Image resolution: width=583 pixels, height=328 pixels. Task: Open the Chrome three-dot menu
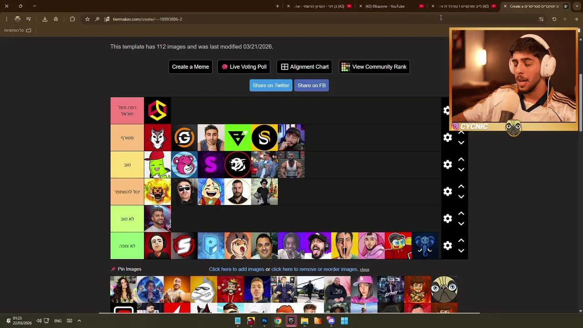6,19
